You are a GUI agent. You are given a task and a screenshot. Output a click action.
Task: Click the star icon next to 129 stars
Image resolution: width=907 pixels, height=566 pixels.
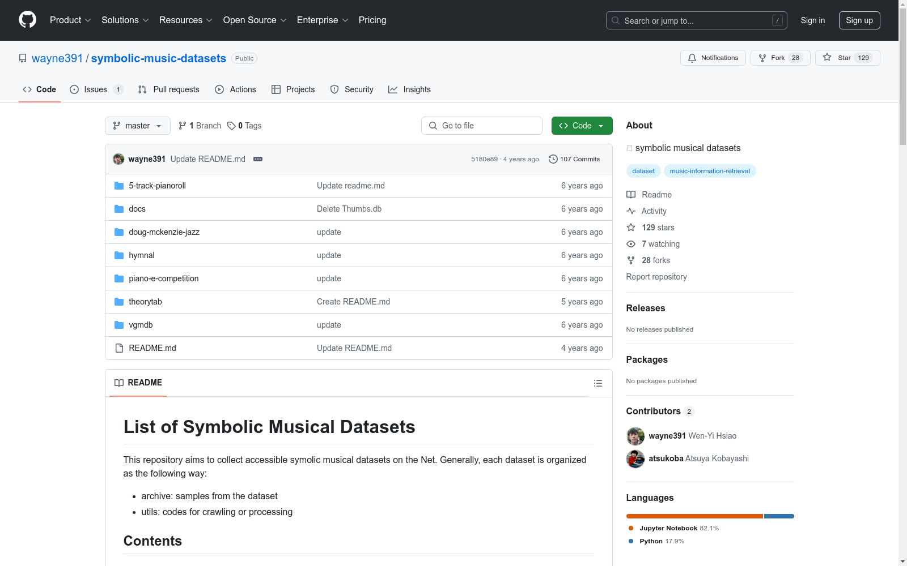tap(631, 228)
